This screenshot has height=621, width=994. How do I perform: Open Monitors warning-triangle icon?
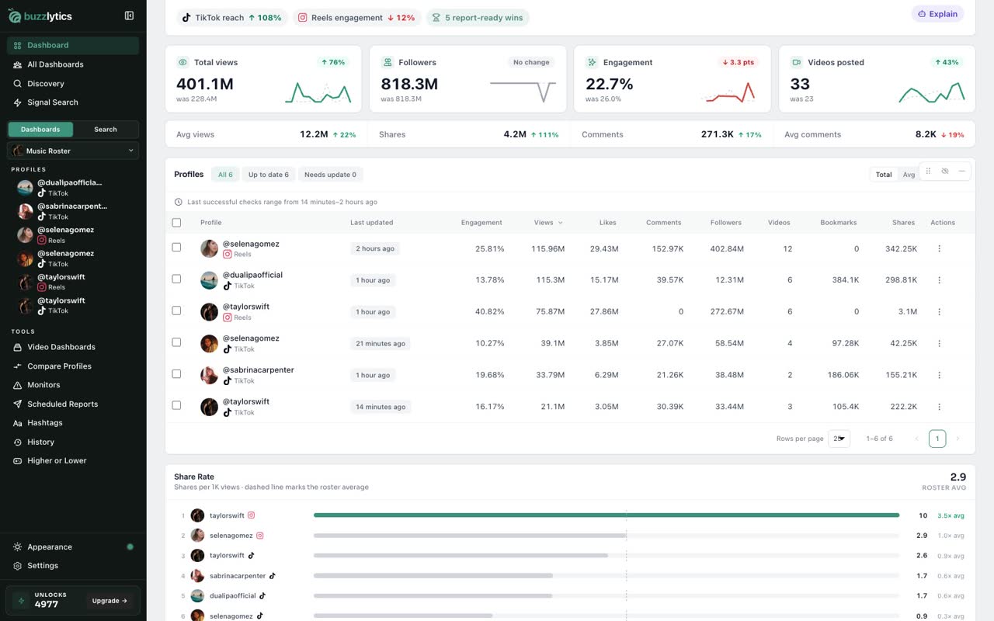coord(18,385)
